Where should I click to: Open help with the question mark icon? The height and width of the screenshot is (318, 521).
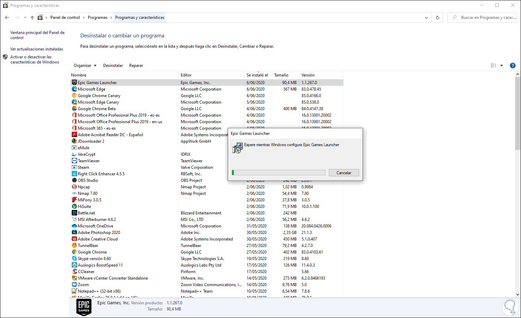click(512, 66)
